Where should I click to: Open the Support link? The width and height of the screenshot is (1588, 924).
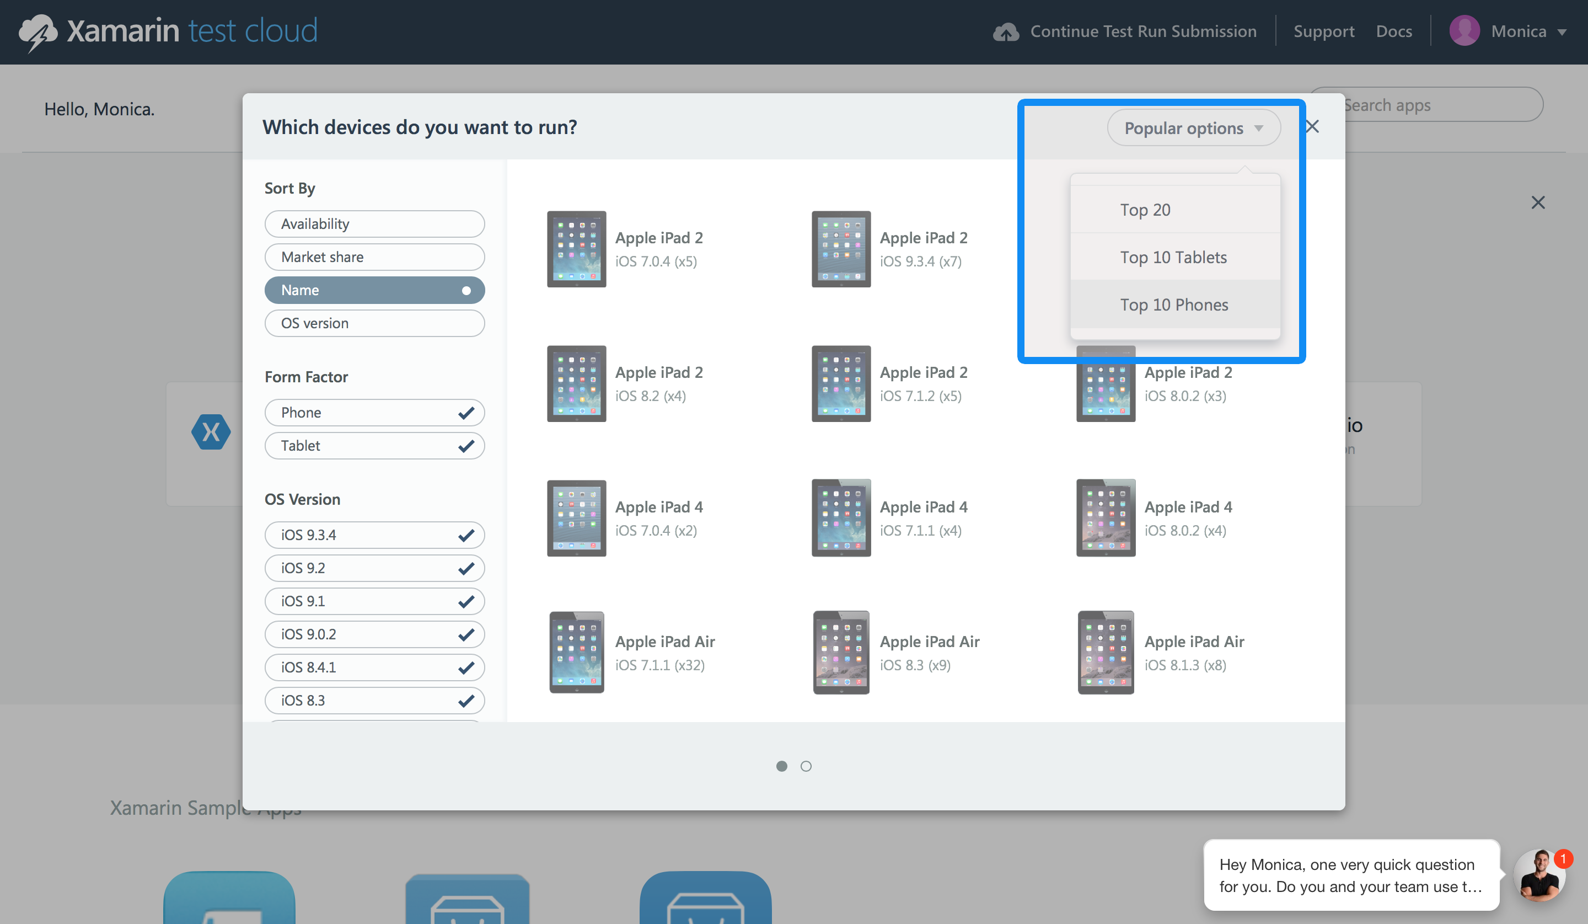[1323, 31]
